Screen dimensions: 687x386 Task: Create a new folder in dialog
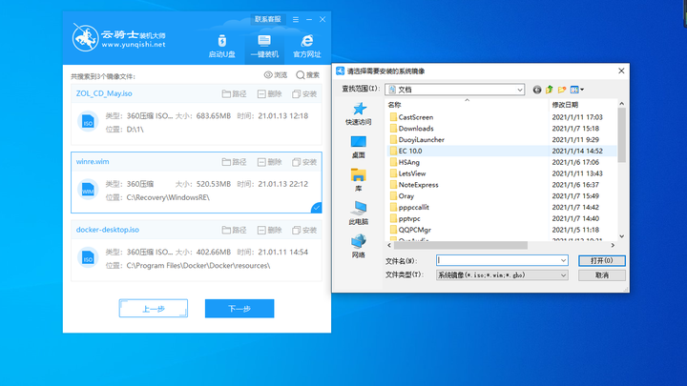562,90
